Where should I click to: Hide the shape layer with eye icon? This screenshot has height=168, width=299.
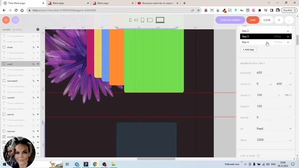coord(38,47)
